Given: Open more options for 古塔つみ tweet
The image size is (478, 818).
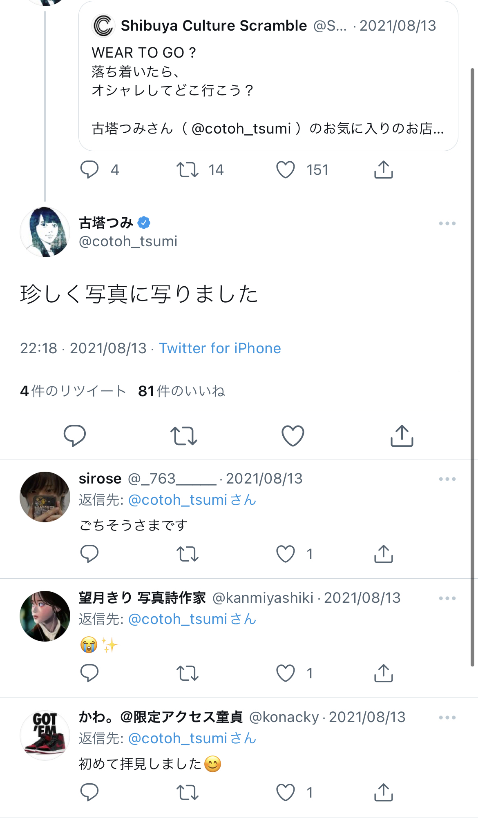Looking at the screenshot, I should pyautogui.click(x=447, y=223).
